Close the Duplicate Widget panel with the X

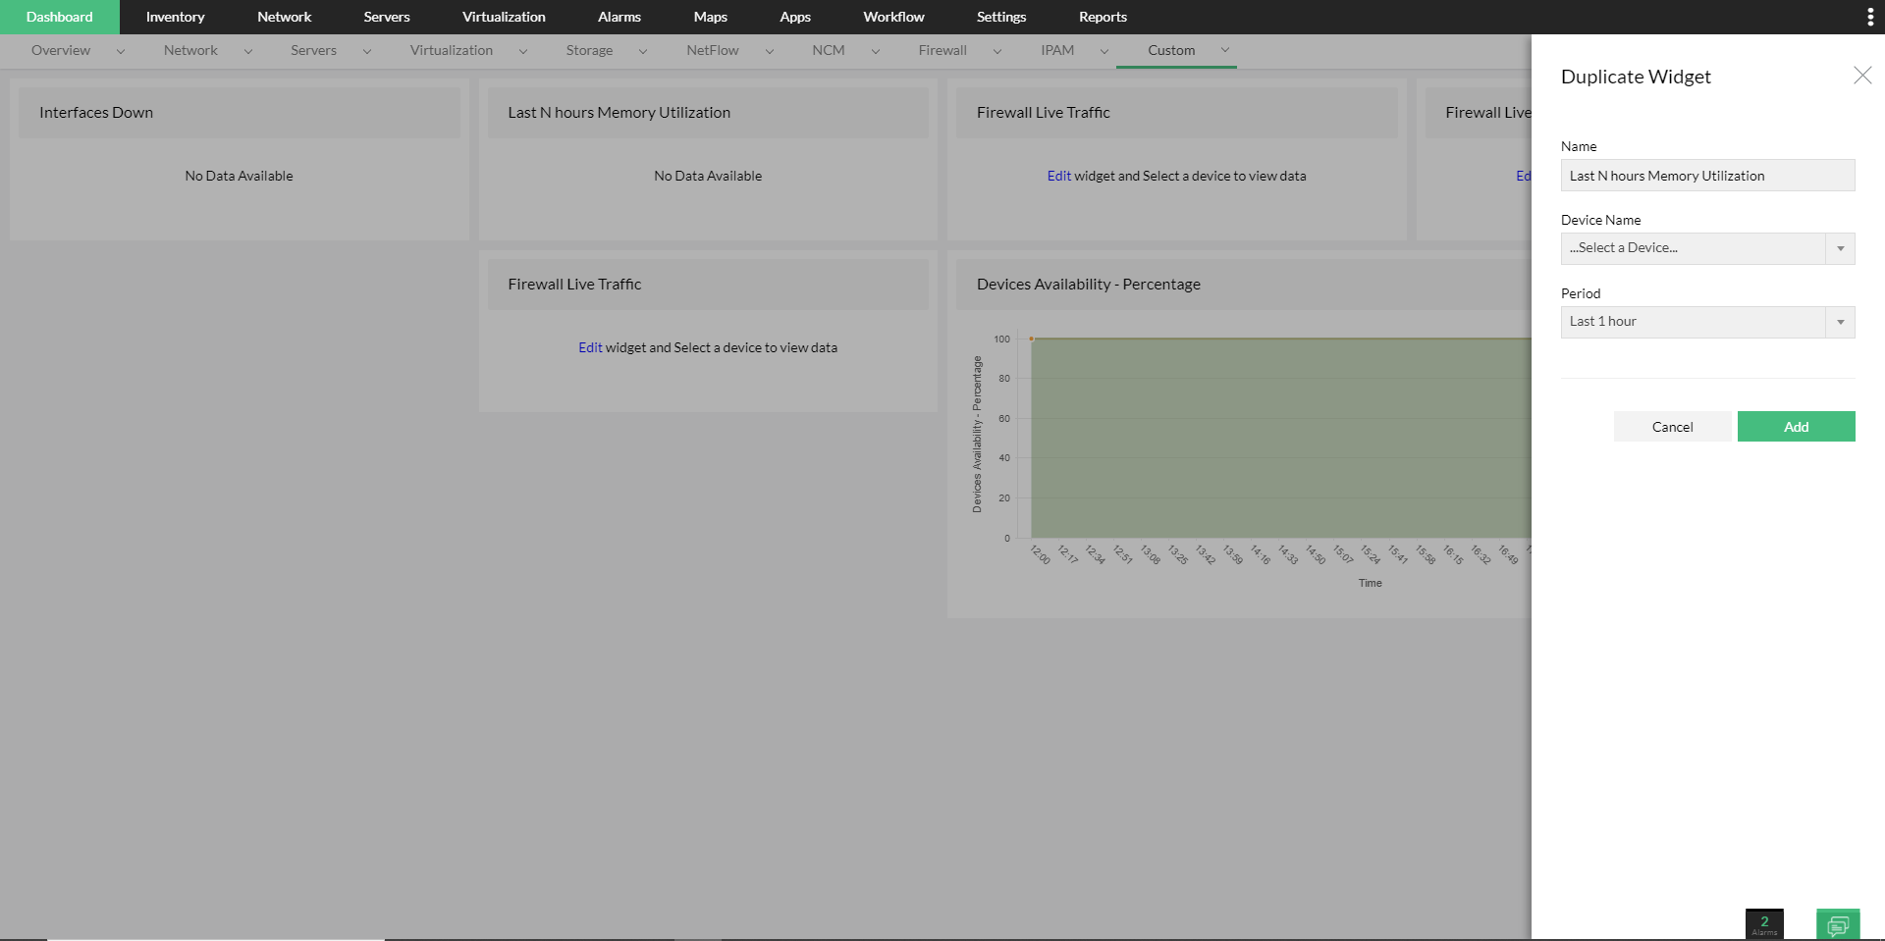point(1862,76)
